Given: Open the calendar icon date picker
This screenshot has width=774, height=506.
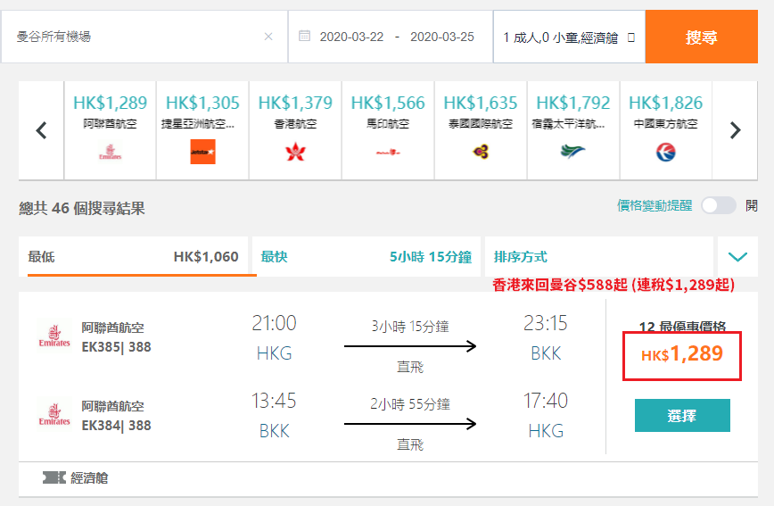Looking at the screenshot, I should (305, 36).
